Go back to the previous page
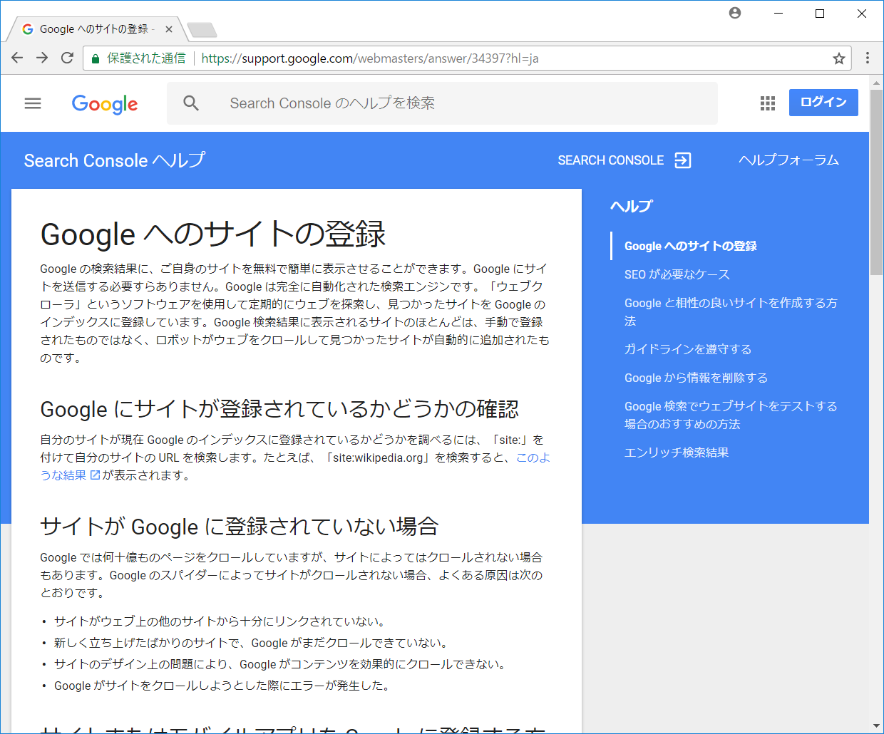The image size is (884, 734). click(18, 58)
